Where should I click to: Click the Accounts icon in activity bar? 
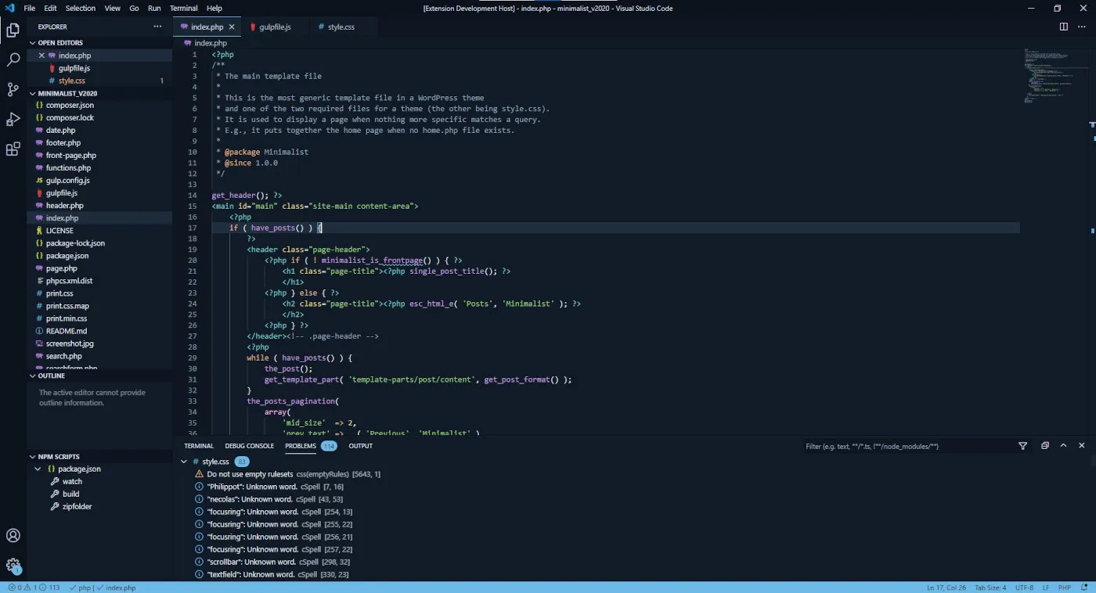tap(13, 536)
